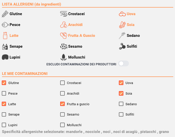Click the Lupini bean icon

(5, 57)
